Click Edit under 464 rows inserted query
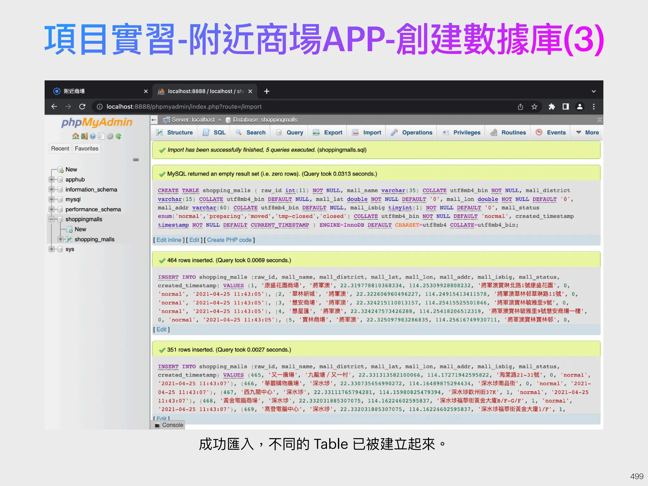648x486 pixels. pyautogui.click(x=161, y=329)
